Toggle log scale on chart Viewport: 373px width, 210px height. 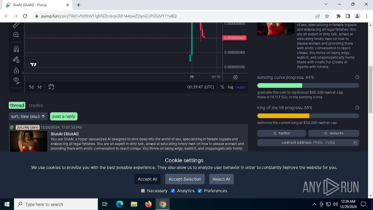(x=231, y=87)
